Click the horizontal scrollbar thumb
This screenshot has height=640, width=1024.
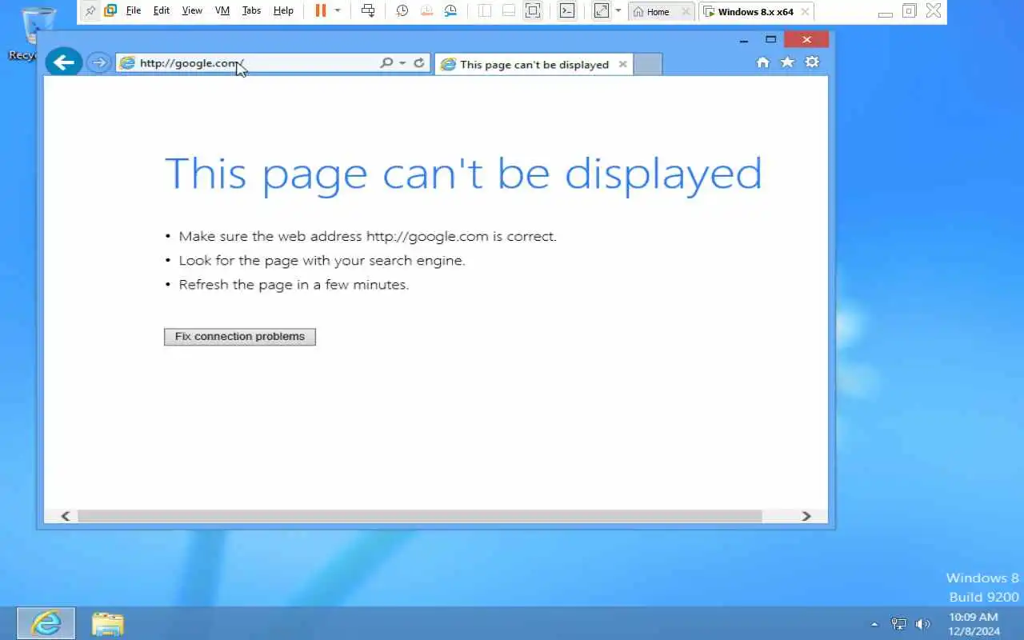419,516
